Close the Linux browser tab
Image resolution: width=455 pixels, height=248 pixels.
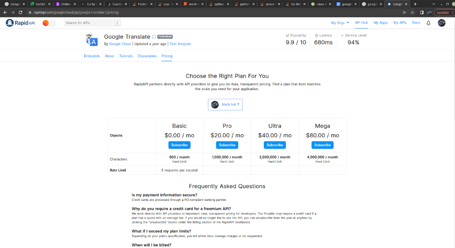tap(330, 4)
